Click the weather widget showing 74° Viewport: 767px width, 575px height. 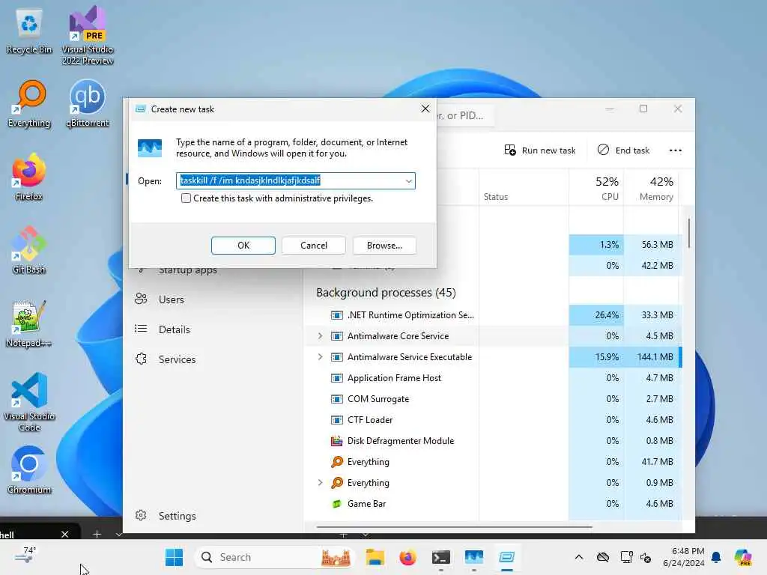25,555
